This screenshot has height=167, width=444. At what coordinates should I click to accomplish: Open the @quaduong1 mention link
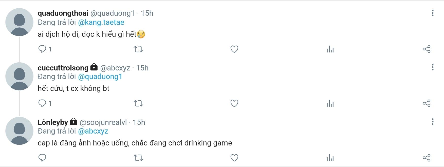coord(100,77)
